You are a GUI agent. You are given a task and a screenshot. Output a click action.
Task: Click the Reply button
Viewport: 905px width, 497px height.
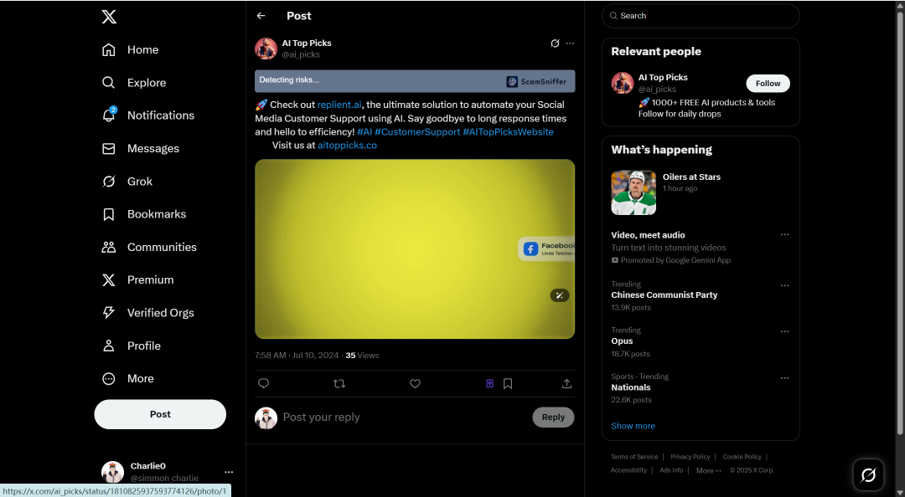tap(553, 417)
